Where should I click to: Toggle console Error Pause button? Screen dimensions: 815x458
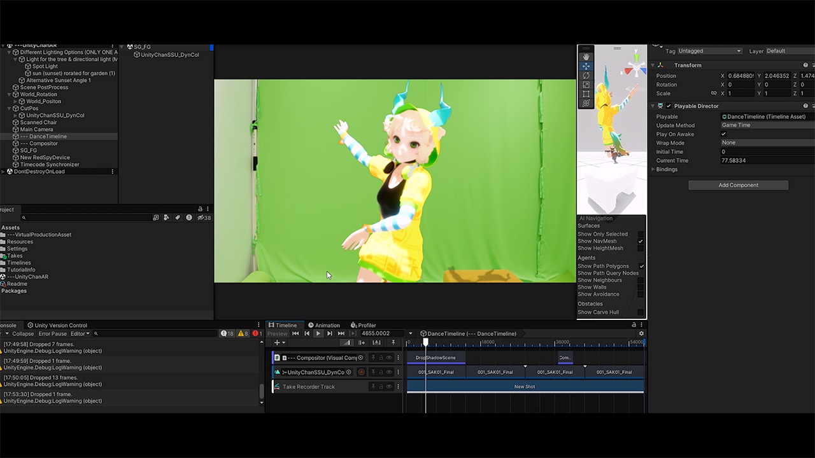tap(52, 333)
